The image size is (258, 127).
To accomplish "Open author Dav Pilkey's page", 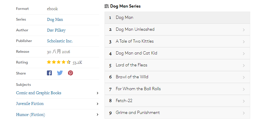I will click(56, 30).
